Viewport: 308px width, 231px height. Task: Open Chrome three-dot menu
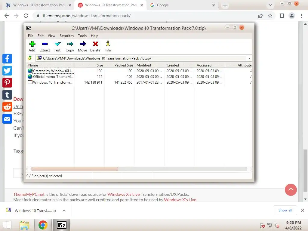pyautogui.click(x=301, y=16)
